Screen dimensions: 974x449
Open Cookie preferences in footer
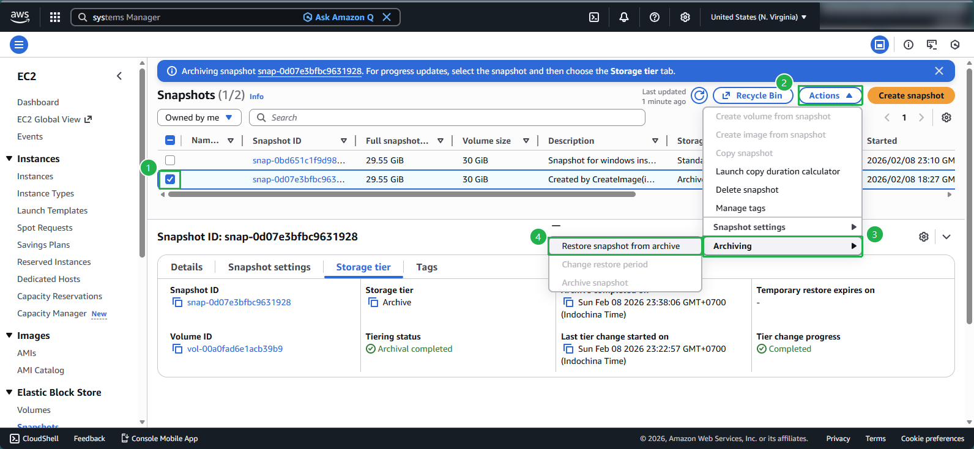pyautogui.click(x=932, y=439)
